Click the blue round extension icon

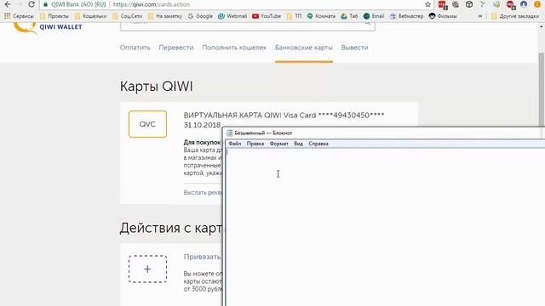(524, 4)
